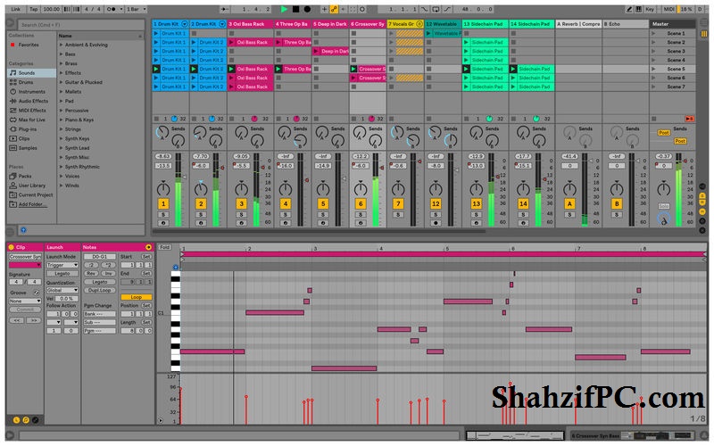Toggle the Fold button in note editor
This screenshot has height=446, width=714.
pos(164,247)
